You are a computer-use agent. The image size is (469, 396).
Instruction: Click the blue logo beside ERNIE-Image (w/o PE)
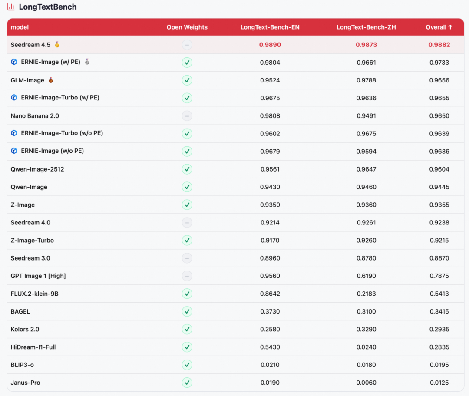coord(14,151)
